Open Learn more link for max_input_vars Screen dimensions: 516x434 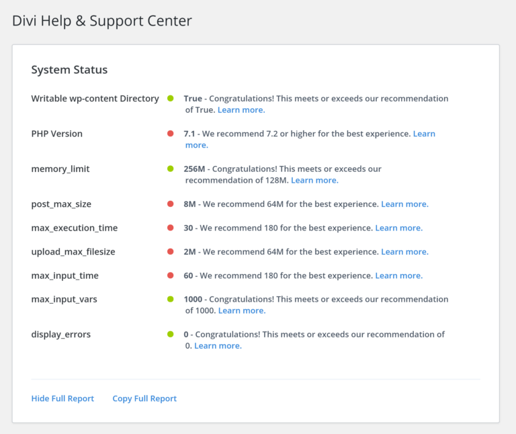pyautogui.click(x=242, y=310)
